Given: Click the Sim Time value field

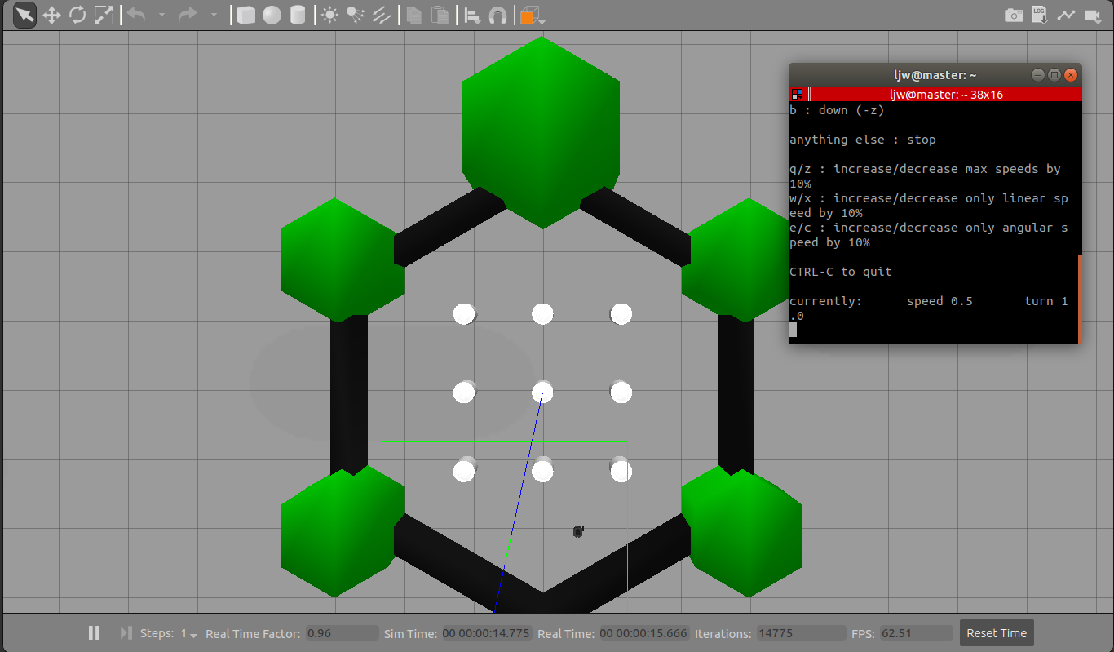Looking at the screenshot, I should point(487,633).
